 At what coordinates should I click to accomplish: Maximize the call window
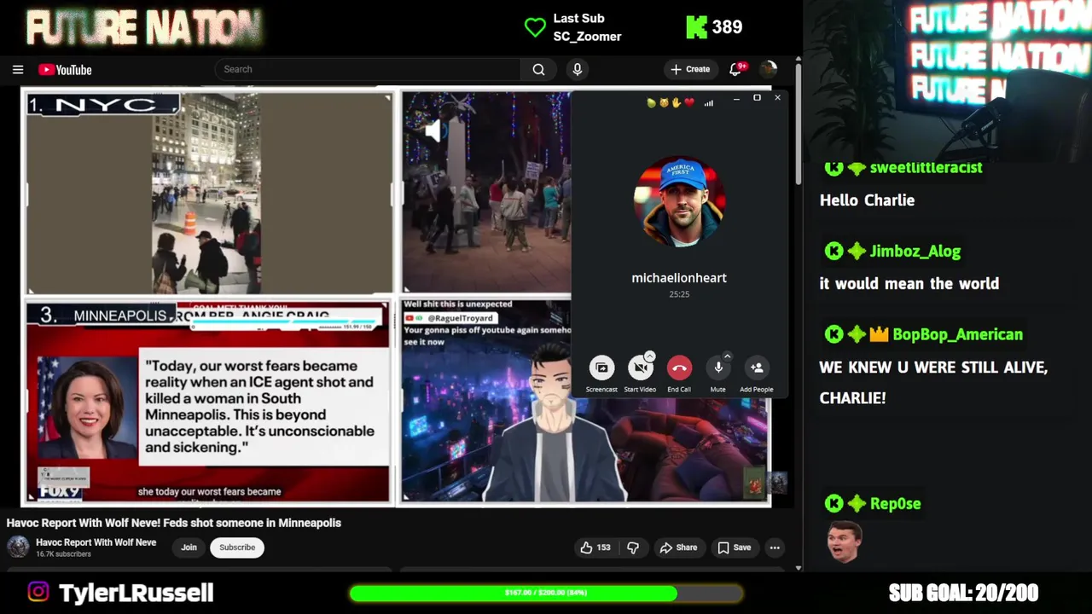coord(757,98)
